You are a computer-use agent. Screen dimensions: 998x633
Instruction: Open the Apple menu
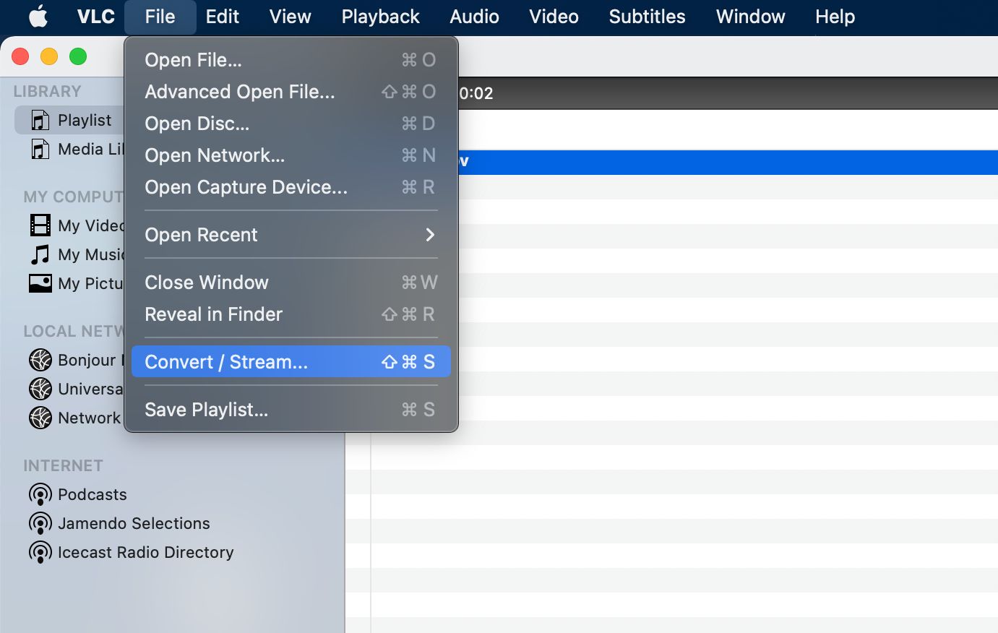38,16
